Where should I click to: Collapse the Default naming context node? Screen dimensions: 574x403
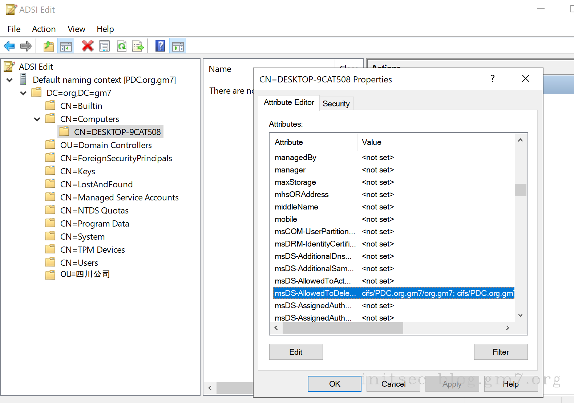10,80
